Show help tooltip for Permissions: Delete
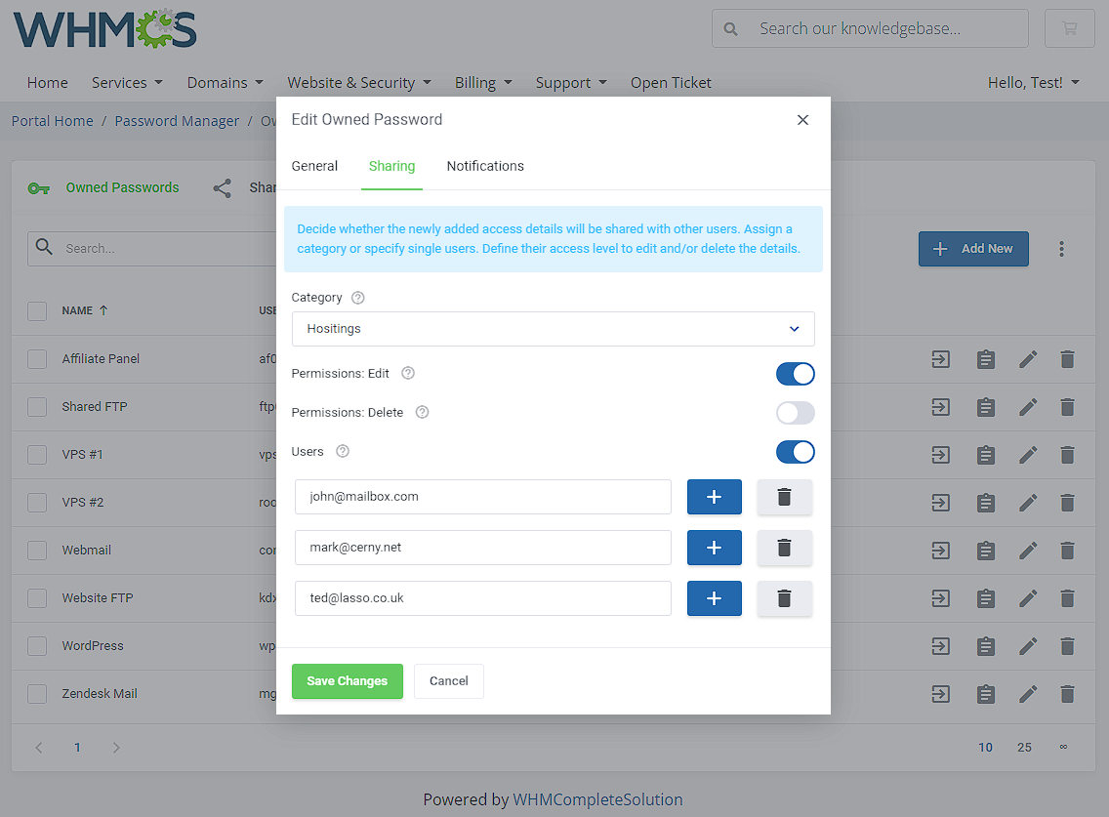 coord(423,412)
